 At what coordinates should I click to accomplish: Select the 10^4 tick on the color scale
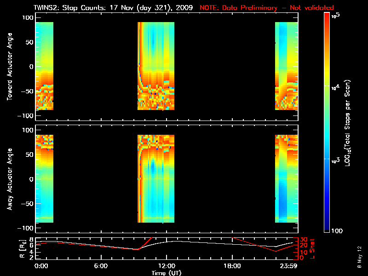click(336, 87)
